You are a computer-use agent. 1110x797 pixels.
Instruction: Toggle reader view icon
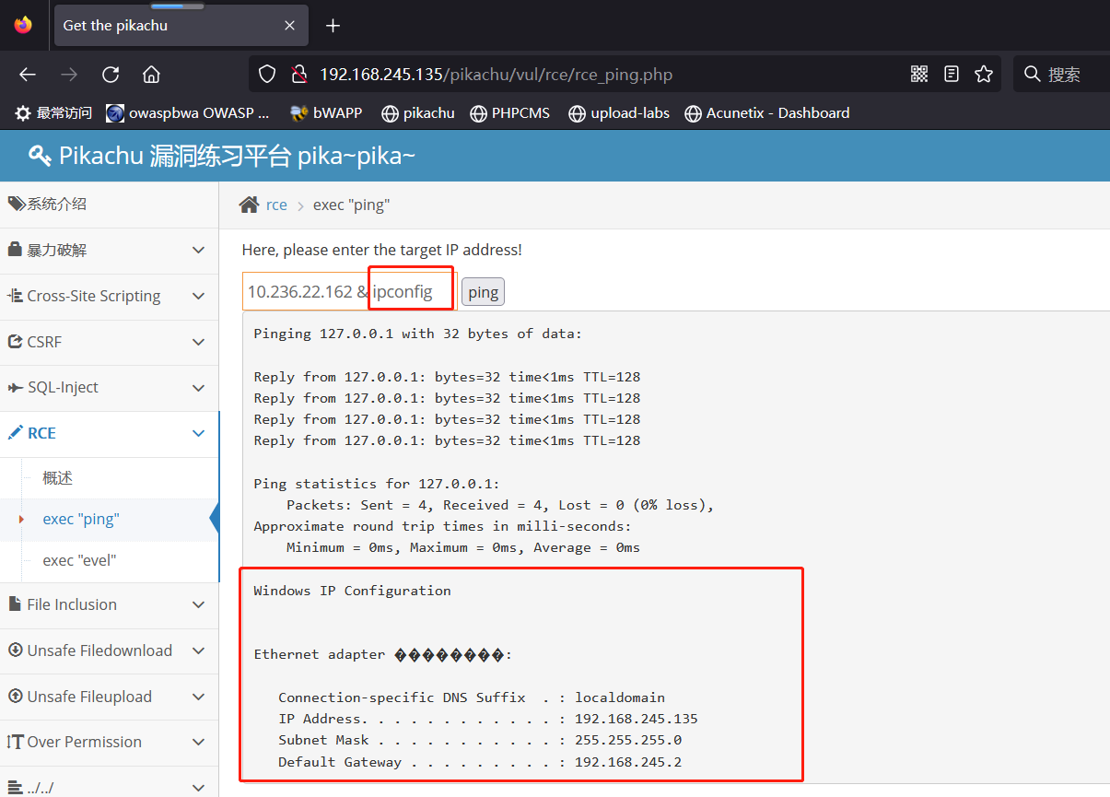[x=952, y=75]
